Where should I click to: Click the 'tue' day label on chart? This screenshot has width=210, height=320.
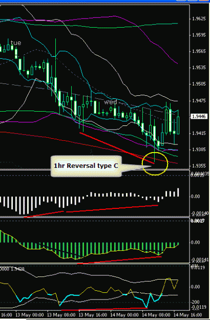(x=16, y=43)
